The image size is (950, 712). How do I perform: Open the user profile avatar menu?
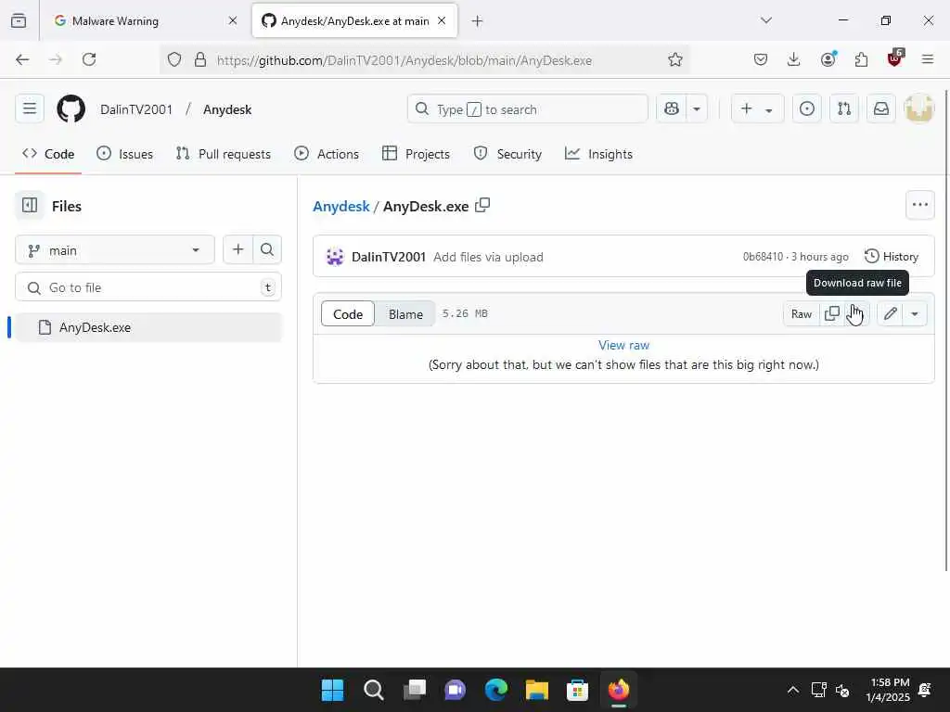pyautogui.click(x=918, y=109)
